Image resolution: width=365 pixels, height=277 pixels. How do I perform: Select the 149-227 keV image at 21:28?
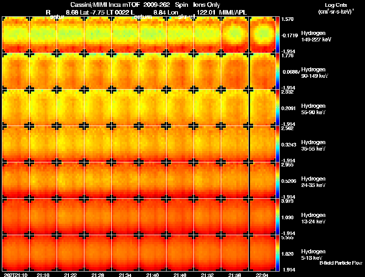[98, 35]
